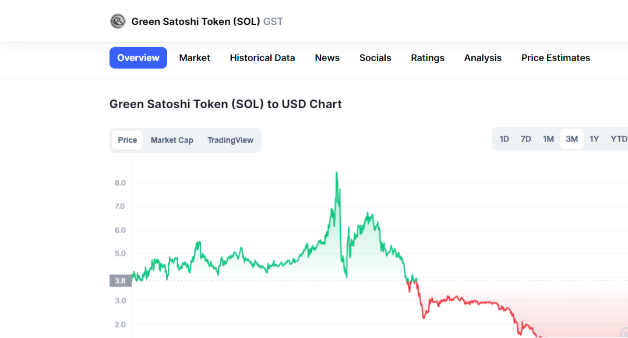Open the Historical Data tab
Image resolution: width=628 pixels, height=338 pixels.
point(262,58)
